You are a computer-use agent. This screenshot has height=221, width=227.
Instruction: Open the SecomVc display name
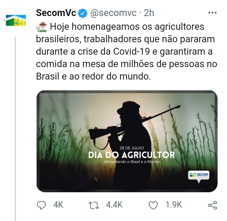point(56,13)
